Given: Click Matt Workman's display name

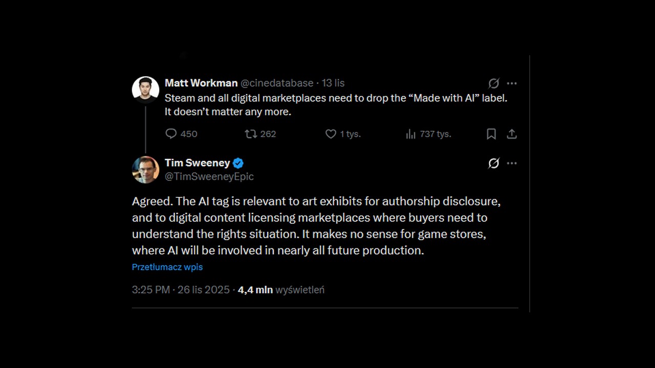Looking at the screenshot, I should 201,83.
